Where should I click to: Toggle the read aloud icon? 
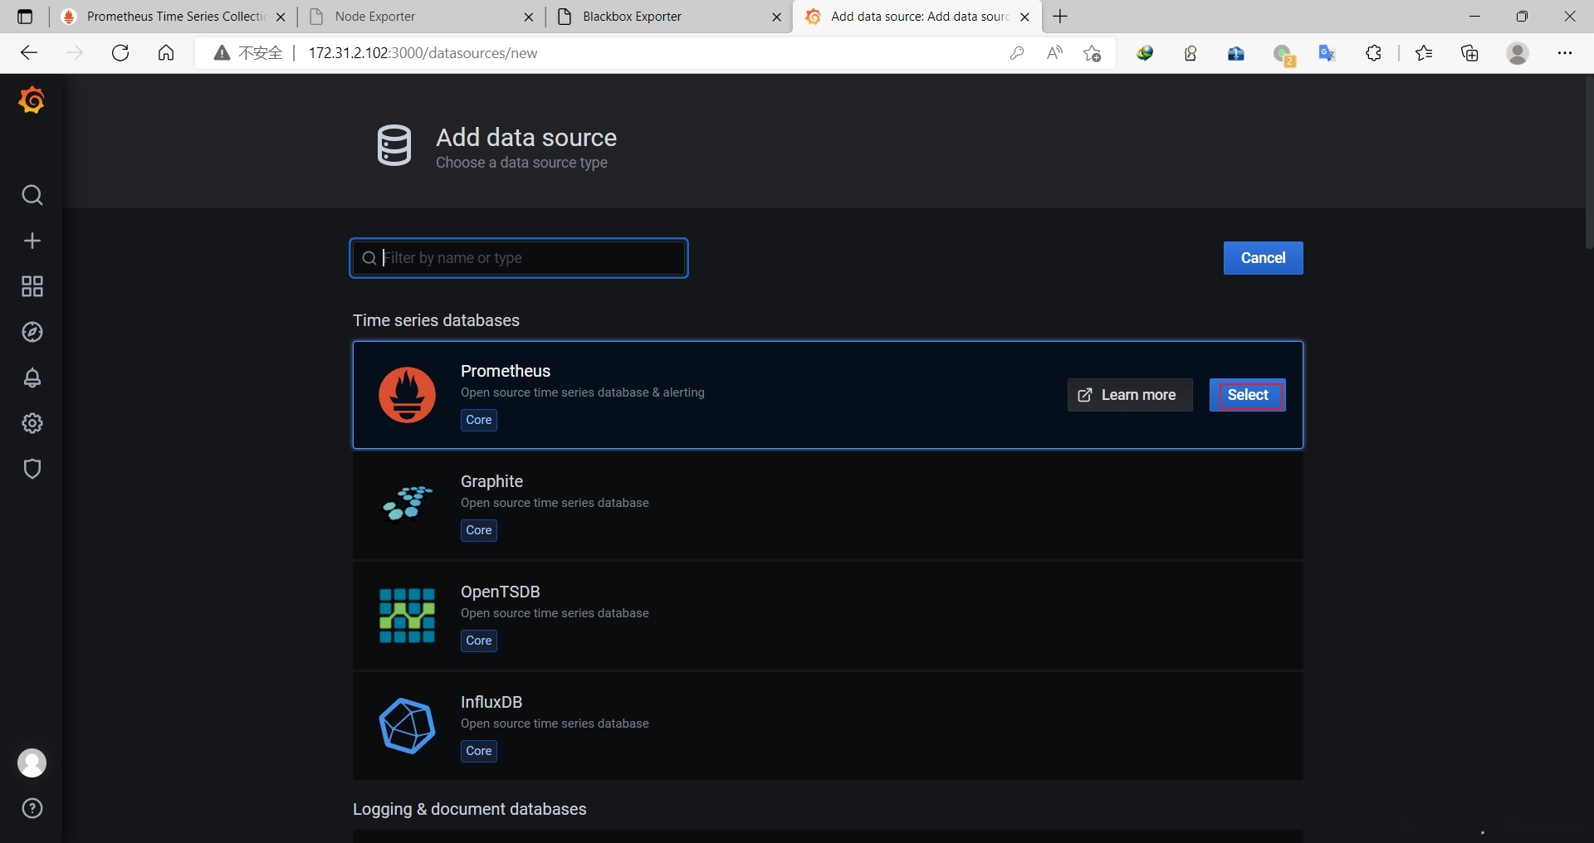[x=1054, y=53]
